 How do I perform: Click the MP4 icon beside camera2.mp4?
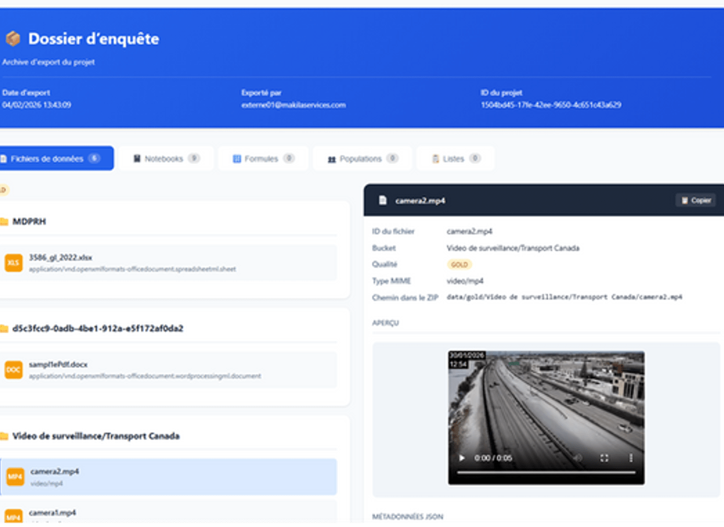15,477
